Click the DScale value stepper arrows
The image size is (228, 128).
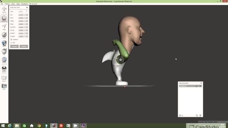pos(27,30)
